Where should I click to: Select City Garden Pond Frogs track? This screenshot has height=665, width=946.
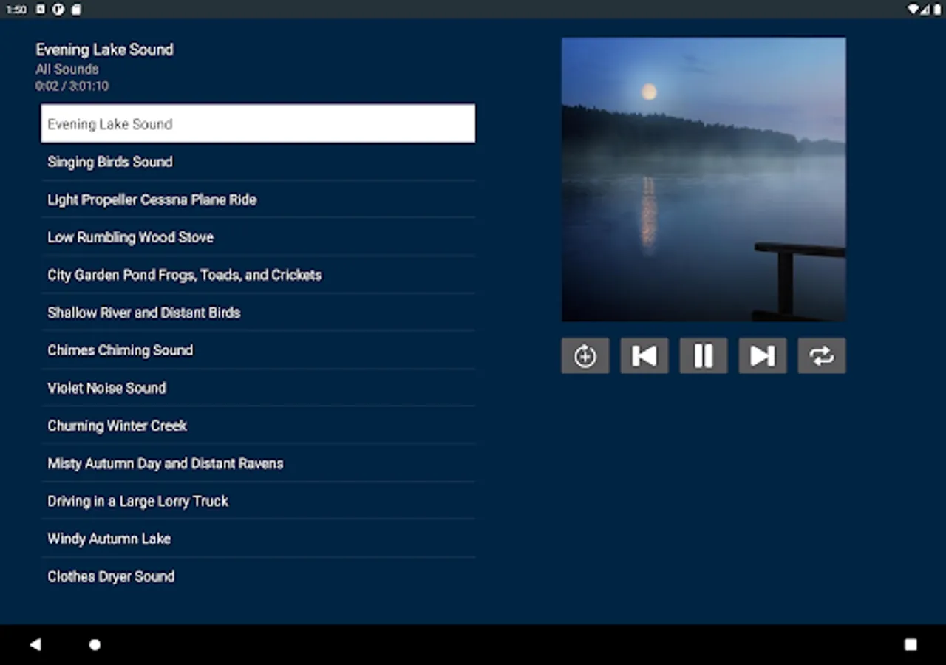184,275
